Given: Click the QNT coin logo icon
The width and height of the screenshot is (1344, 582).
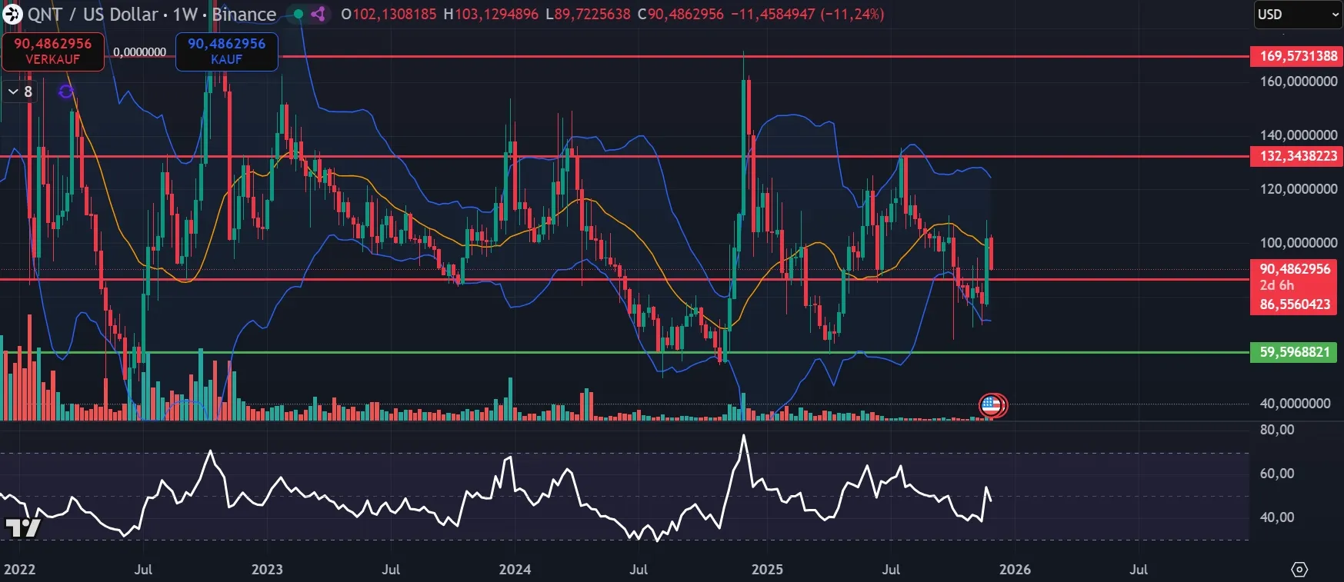Looking at the screenshot, I should 12,14.
